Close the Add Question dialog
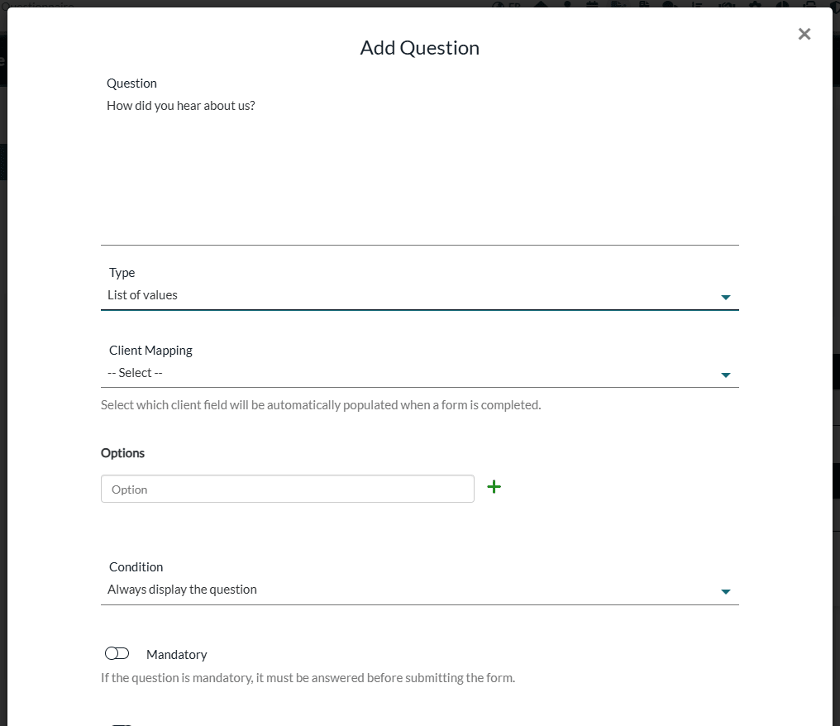840x726 pixels. coord(804,34)
